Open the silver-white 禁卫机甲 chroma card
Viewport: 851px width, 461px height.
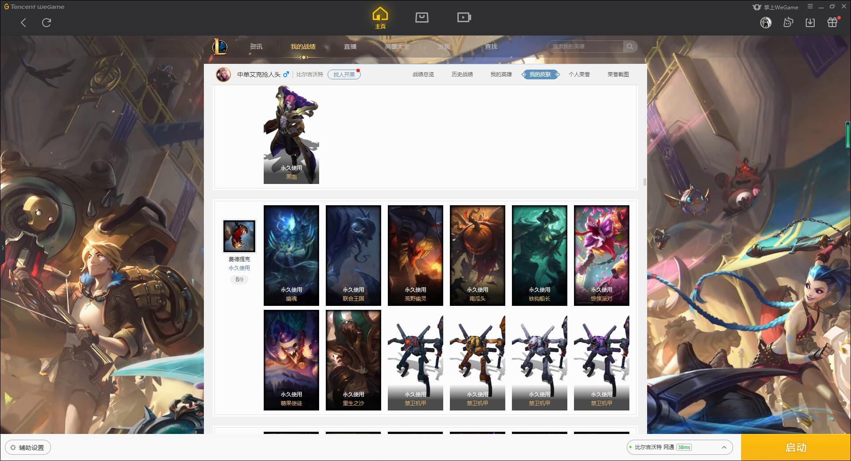[539, 360]
